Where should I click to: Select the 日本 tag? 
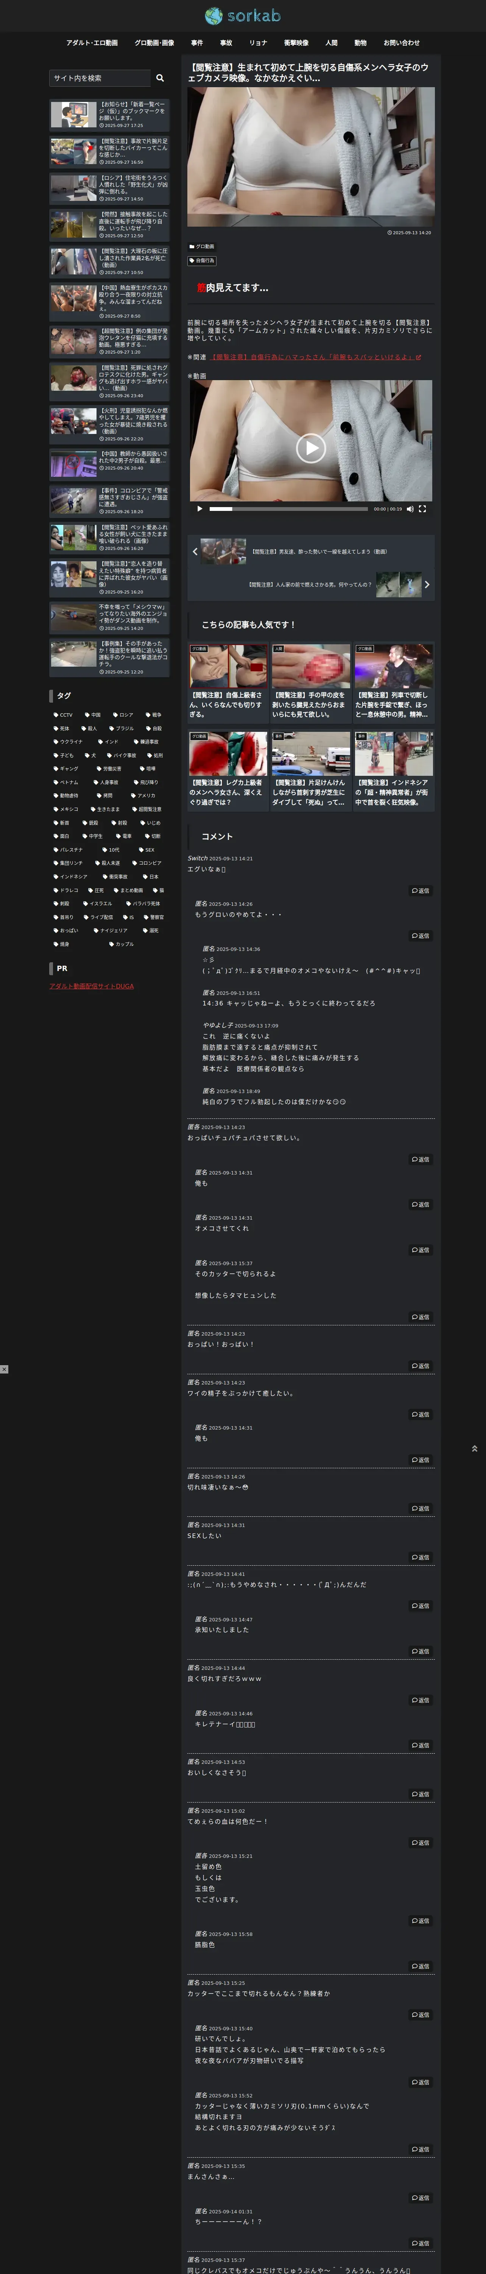(x=151, y=877)
